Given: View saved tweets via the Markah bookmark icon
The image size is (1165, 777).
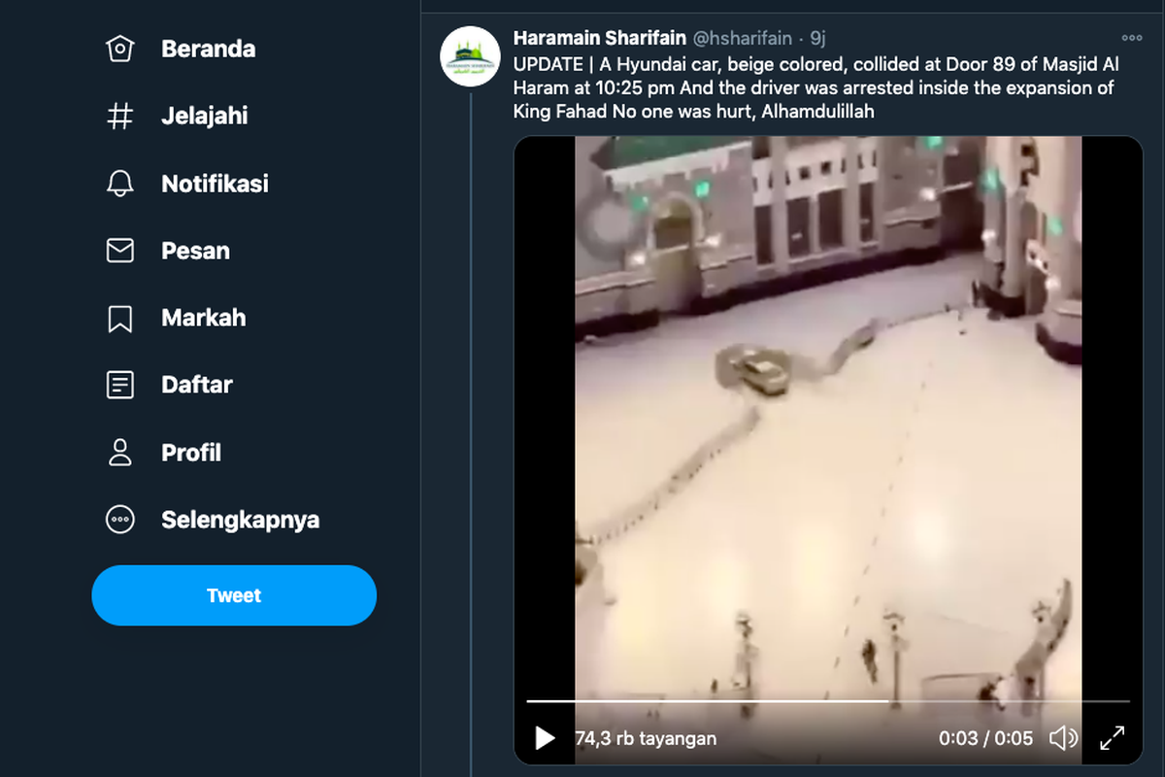Looking at the screenshot, I should click(120, 318).
